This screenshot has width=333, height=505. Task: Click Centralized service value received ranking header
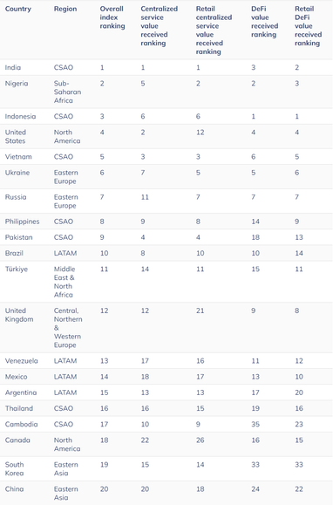pyautogui.click(x=159, y=26)
